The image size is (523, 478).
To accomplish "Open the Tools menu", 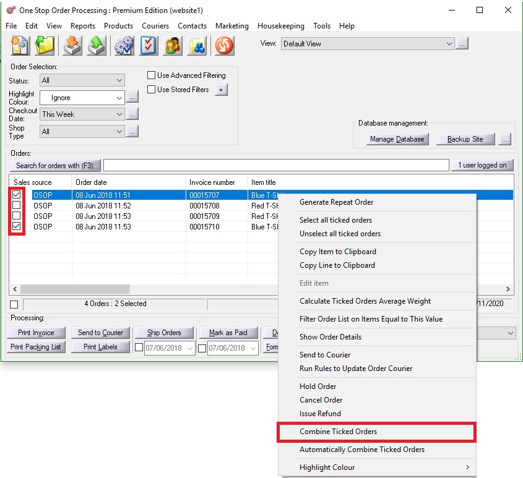I will pyautogui.click(x=322, y=26).
